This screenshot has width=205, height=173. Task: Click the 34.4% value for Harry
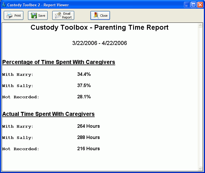pyautogui.click(x=84, y=74)
